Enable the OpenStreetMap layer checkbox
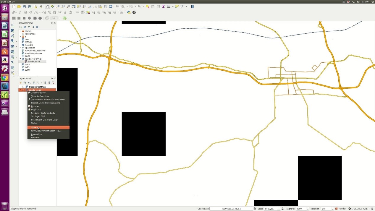The width and height of the screenshot is (375, 211). tap(23, 87)
